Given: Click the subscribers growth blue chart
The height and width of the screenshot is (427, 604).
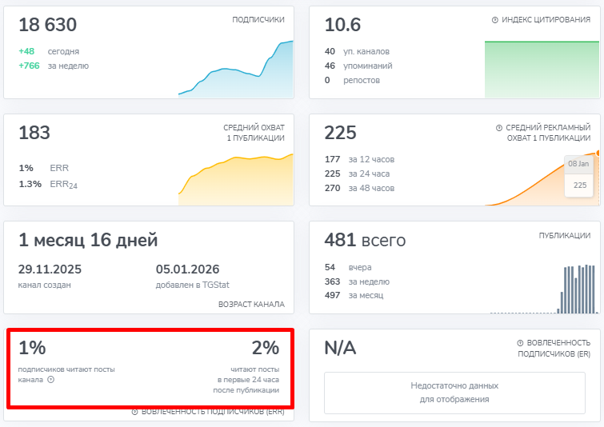Looking at the screenshot, I should pyautogui.click(x=236, y=72).
